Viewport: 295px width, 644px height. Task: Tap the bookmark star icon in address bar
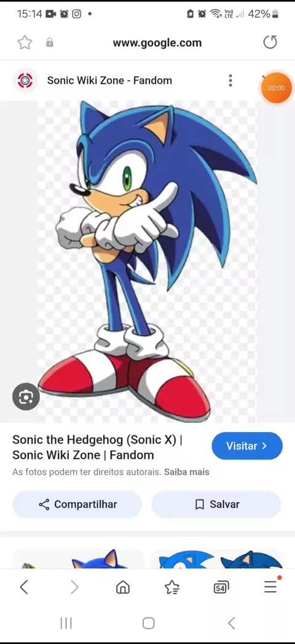[25, 42]
